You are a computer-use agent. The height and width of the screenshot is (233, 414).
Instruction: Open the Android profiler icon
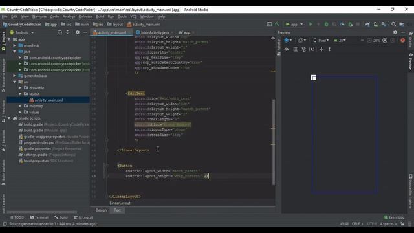click(x=342, y=24)
